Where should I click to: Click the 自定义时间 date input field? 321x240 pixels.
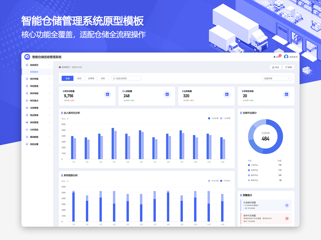point(126,78)
